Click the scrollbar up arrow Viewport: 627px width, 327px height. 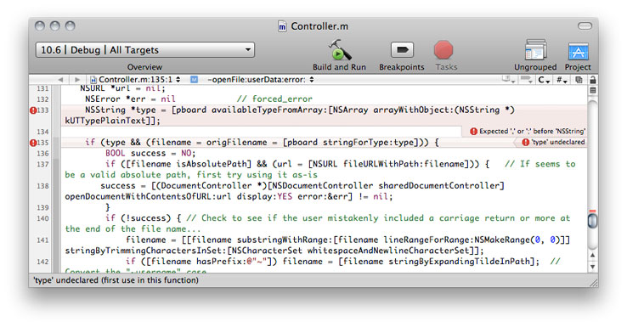pyautogui.click(x=593, y=255)
